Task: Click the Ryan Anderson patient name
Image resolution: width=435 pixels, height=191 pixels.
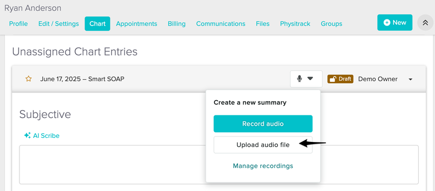Action: pyautogui.click(x=33, y=8)
